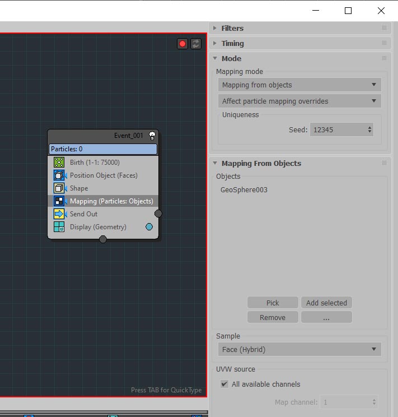
Task: Click Mapping From Objects rollout grip handle
Action: point(384,163)
